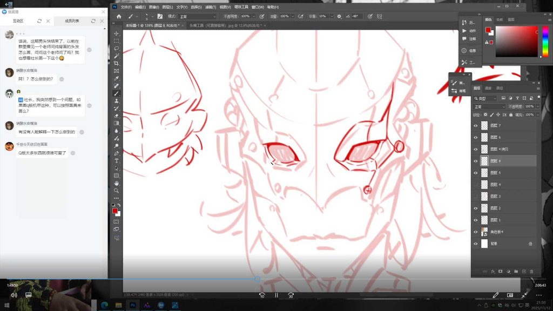553x311 pixels.
Task: Select the Hand tool
Action: coord(117,183)
